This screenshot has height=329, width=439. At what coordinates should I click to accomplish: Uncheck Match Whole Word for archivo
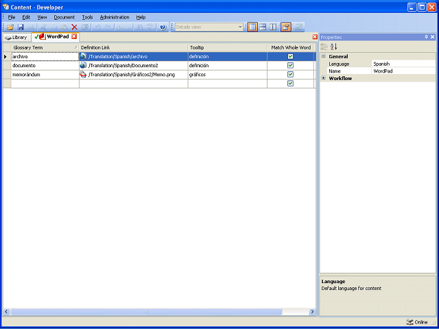[x=290, y=56]
